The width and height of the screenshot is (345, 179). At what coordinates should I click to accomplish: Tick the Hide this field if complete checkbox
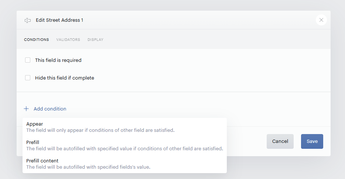(28, 78)
